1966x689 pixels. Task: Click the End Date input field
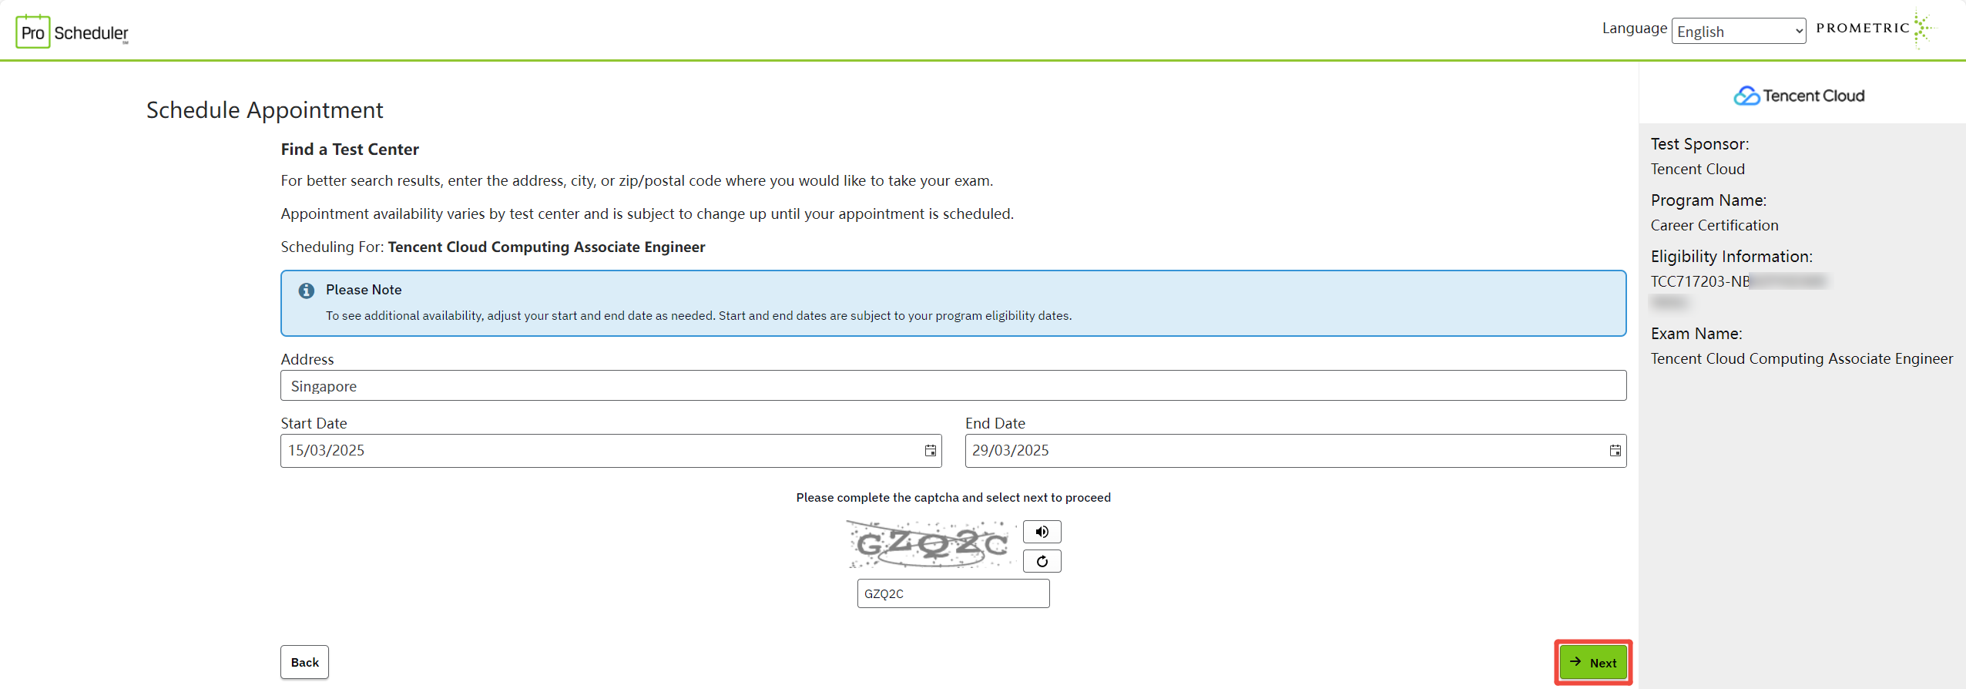pos(1296,451)
